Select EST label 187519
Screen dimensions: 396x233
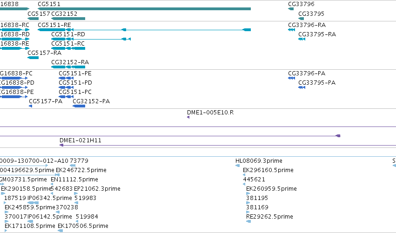15,198
